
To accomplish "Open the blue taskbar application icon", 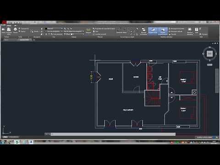I will [31, 142].
